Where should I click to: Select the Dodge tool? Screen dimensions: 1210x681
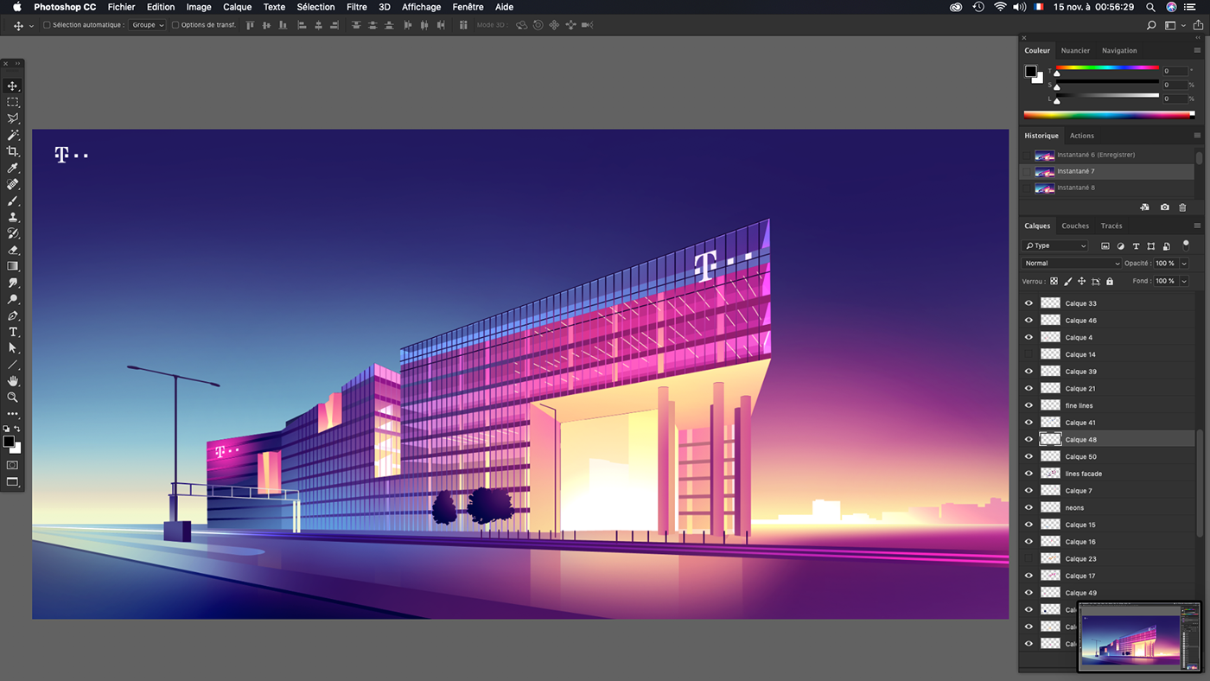[x=13, y=300]
